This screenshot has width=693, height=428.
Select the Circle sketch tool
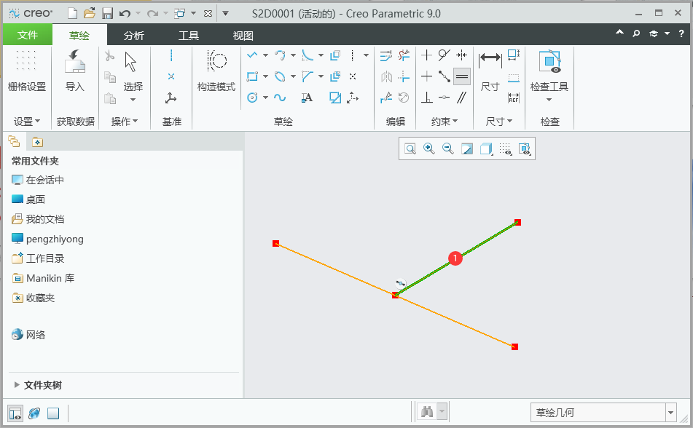tap(252, 98)
